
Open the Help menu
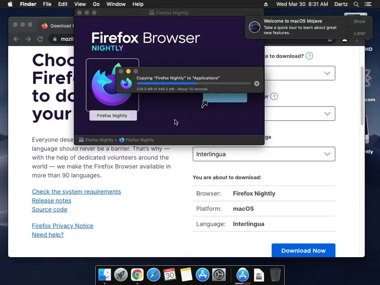point(138,4)
